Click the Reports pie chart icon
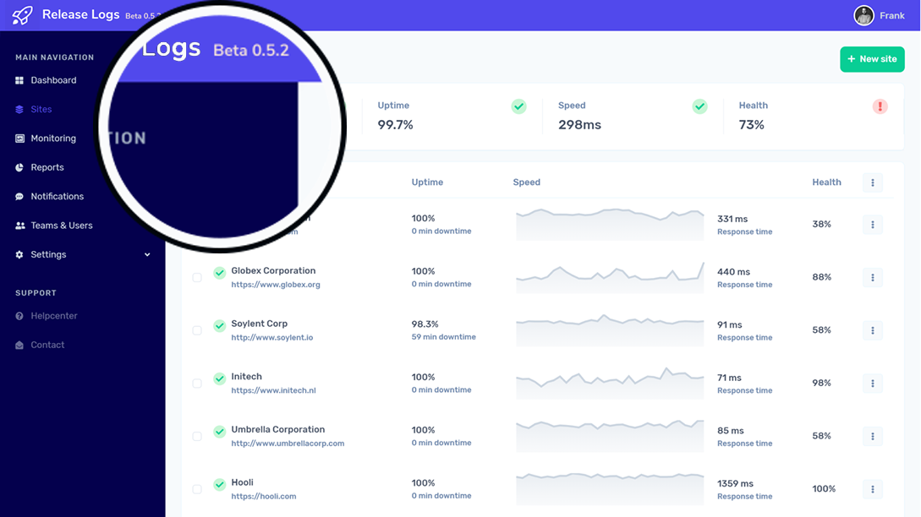 [19, 167]
